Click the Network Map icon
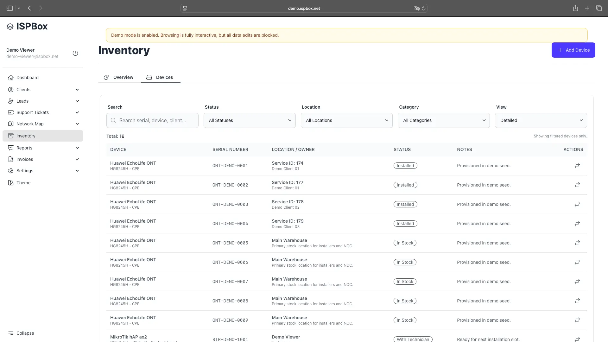This screenshot has width=608, height=342. [11, 124]
